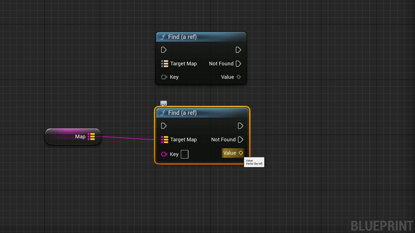The height and width of the screenshot is (233, 415).
Task: Click the selected Find (a ref) node title
Action: tap(182, 113)
